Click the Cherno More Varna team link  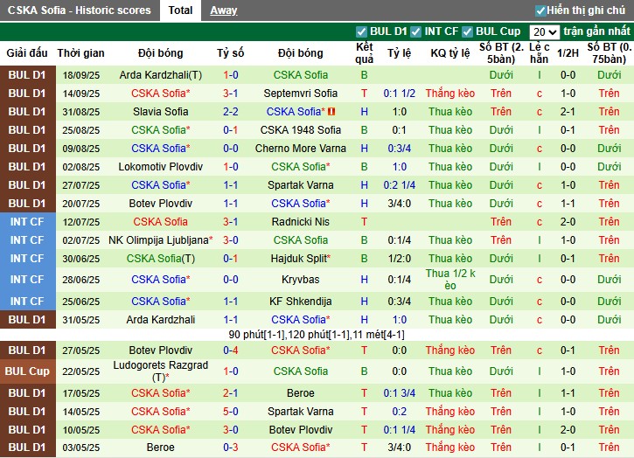(300, 149)
